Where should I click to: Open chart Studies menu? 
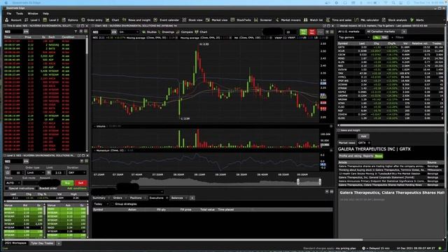coord(149,32)
